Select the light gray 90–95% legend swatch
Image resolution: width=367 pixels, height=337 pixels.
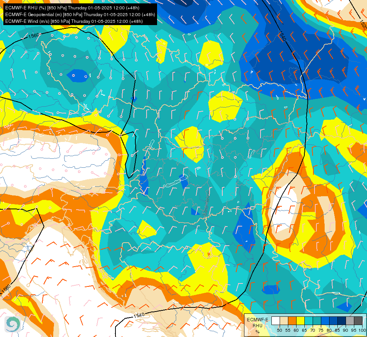coord(350,321)
